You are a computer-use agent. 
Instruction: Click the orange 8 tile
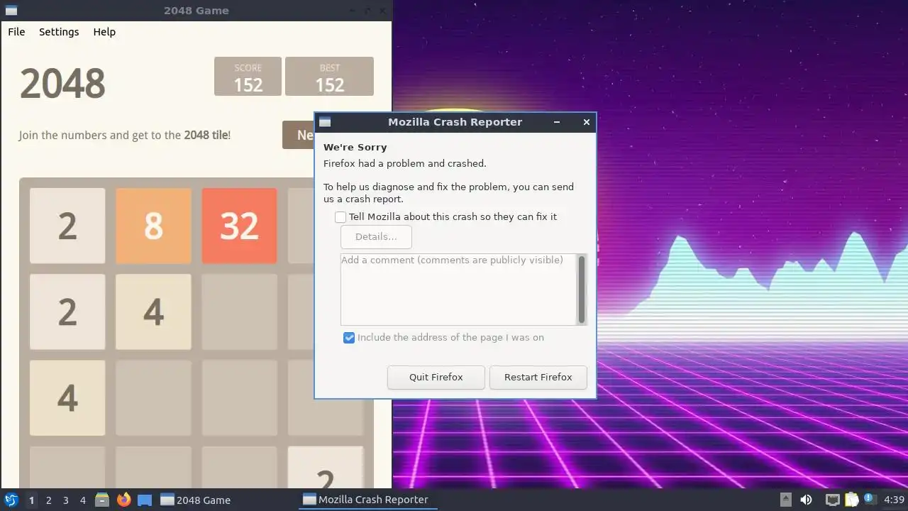(153, 226)
